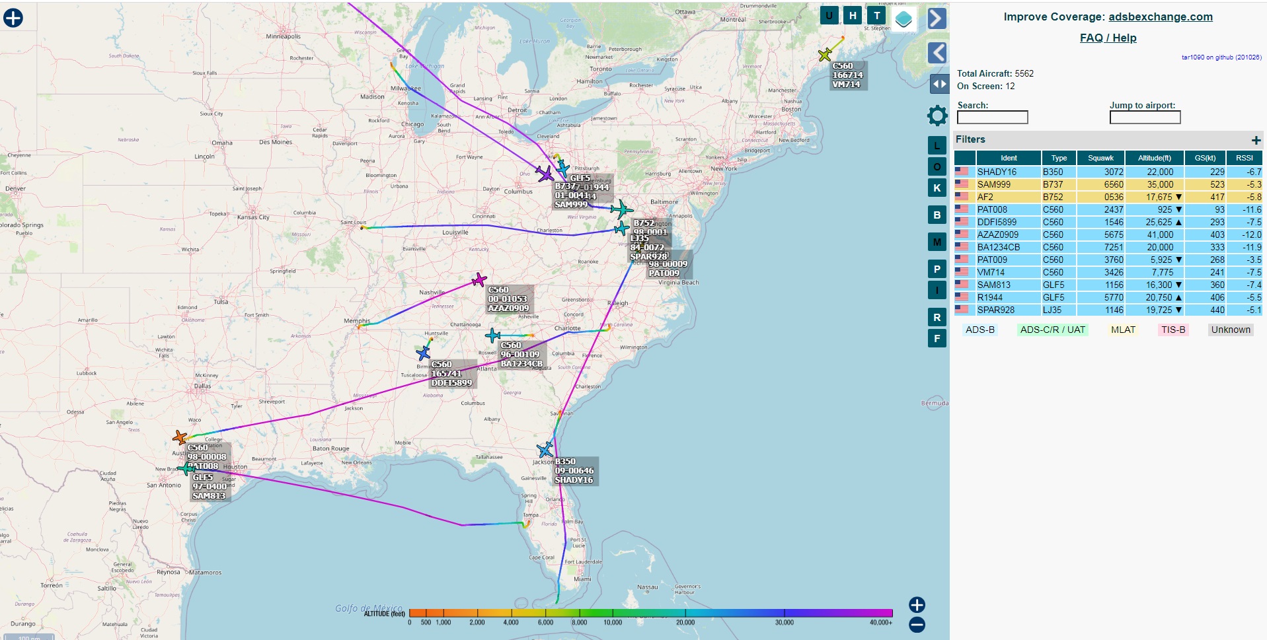Toggle the M button on map
Image resolution: width=1267 pixels, height=640 pixels.
point(937,242)
